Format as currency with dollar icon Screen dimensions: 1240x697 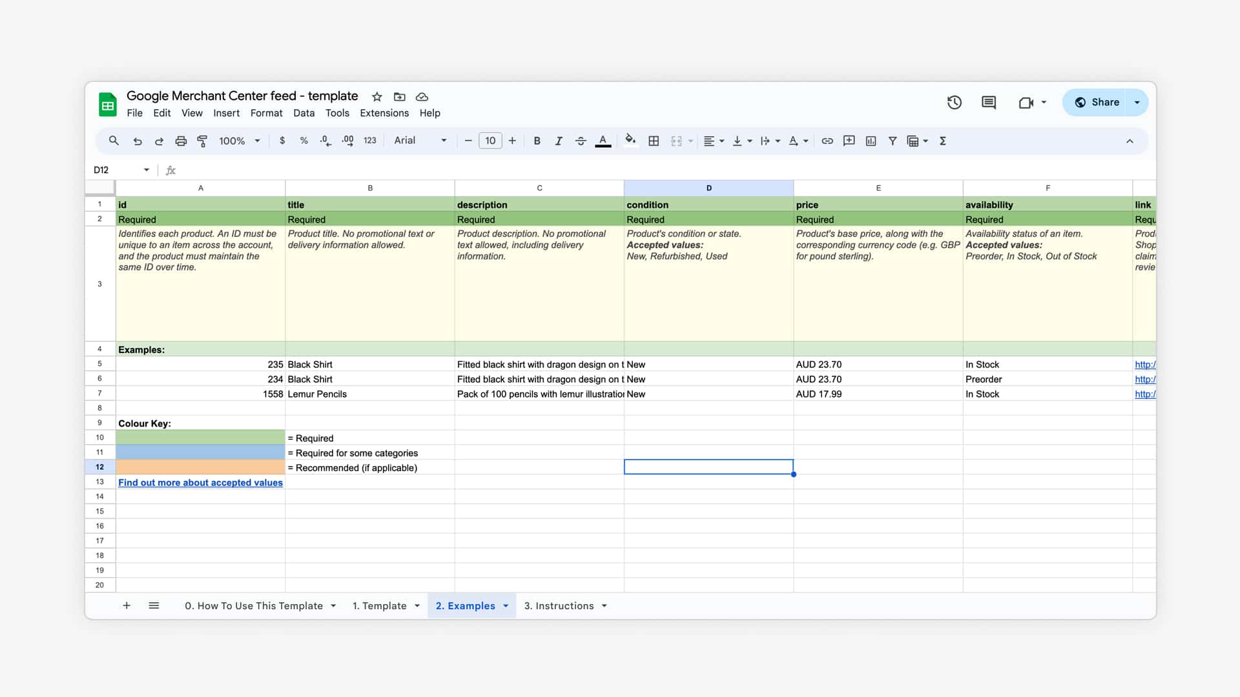point(282,141)
